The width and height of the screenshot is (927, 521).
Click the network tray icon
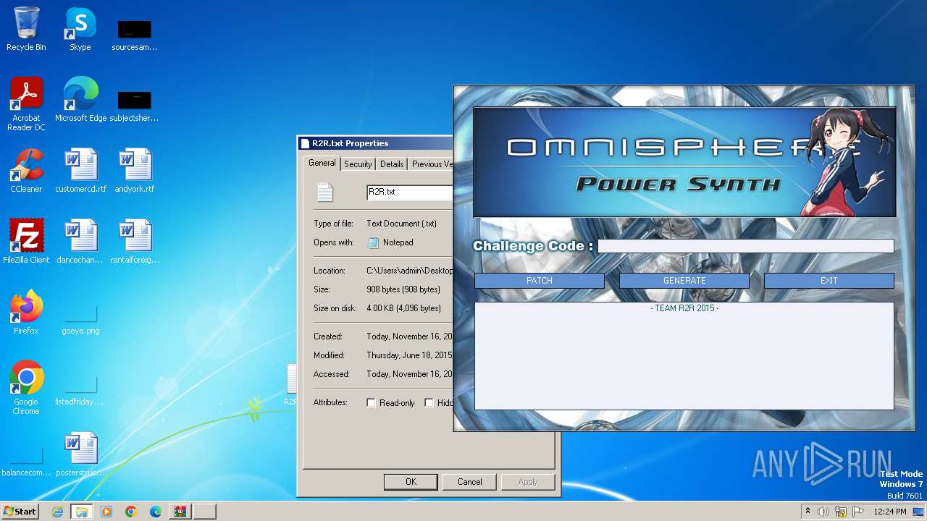(841, 512)
